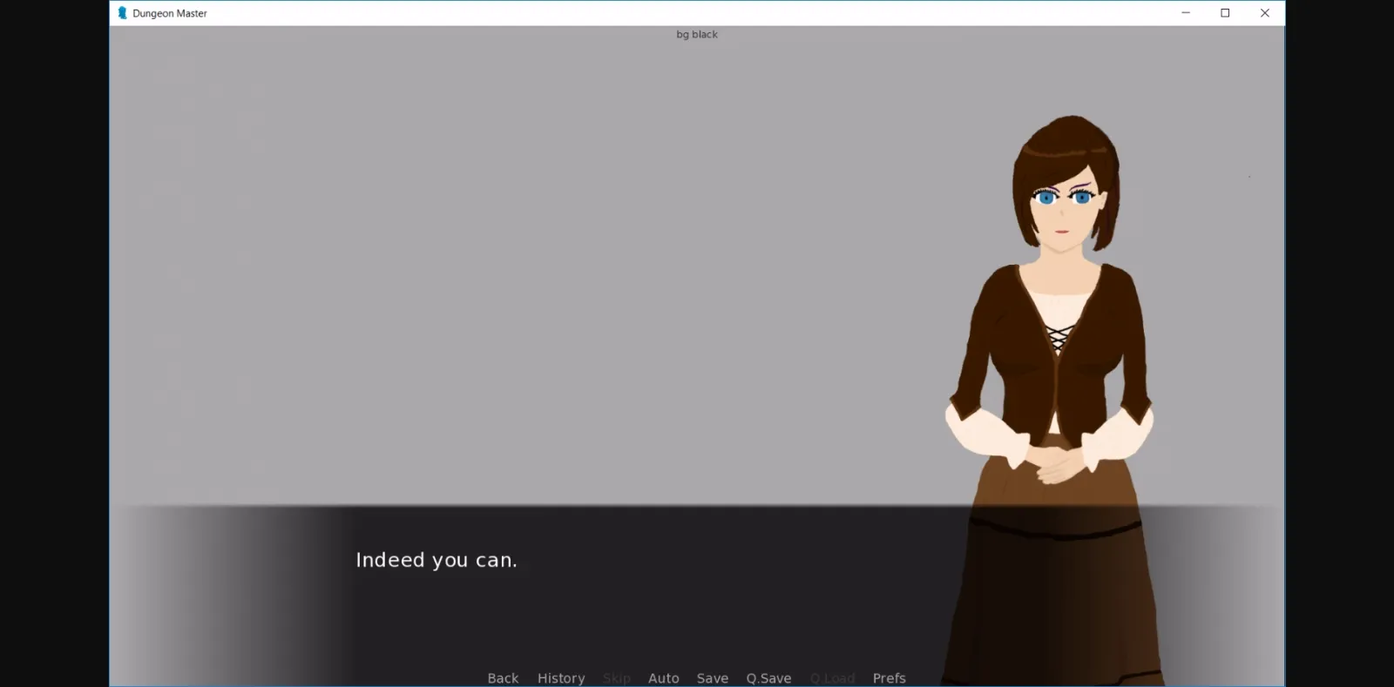1394x687 pixels.
Task: Click the Dungeon Master app icon
Action: [x=122, y=13]
